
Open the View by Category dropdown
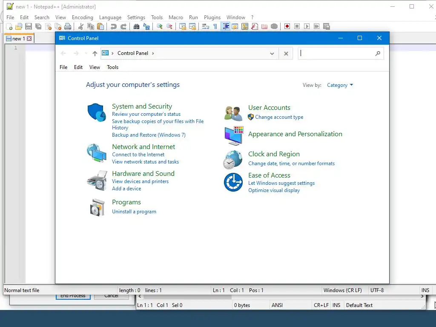click(x=340, y=85)
